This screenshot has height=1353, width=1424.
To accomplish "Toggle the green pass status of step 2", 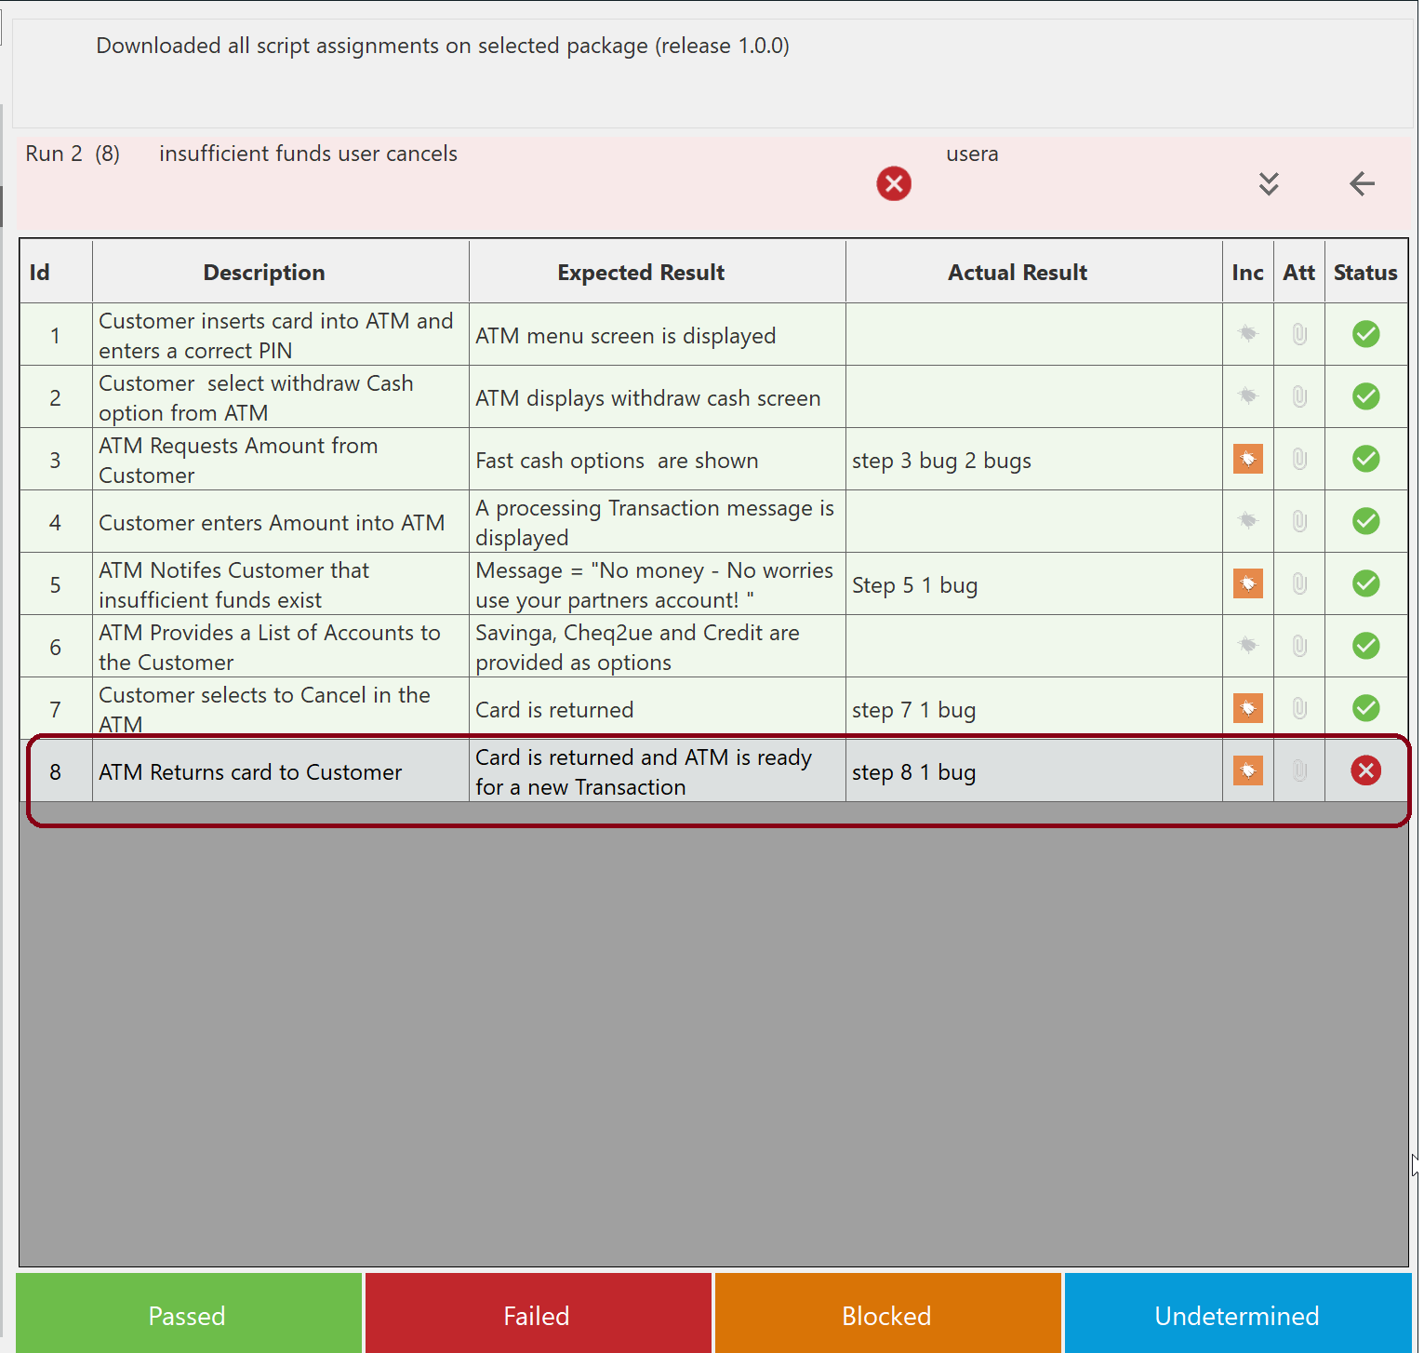I will pos(1365,396).
